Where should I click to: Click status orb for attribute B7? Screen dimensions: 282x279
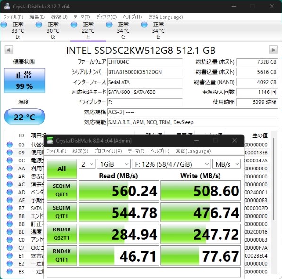9,208
